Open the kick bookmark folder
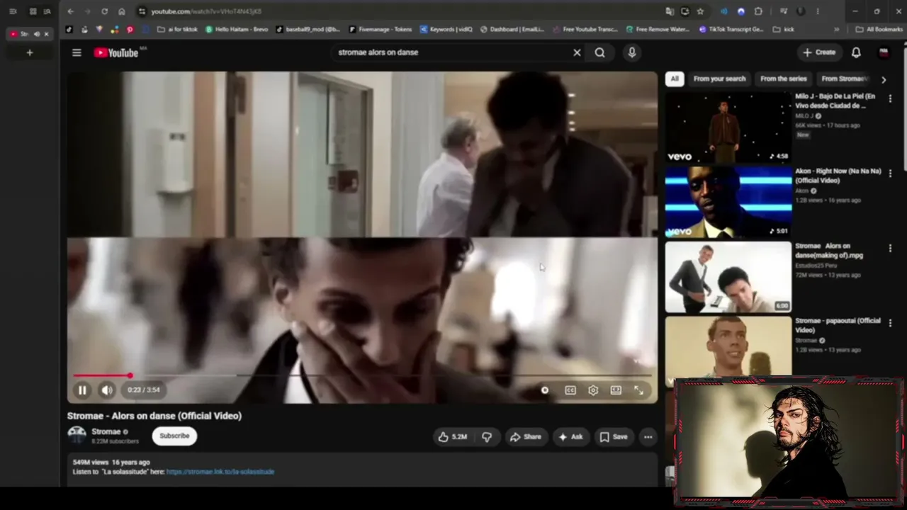907x510 pixels. point(784,30)
